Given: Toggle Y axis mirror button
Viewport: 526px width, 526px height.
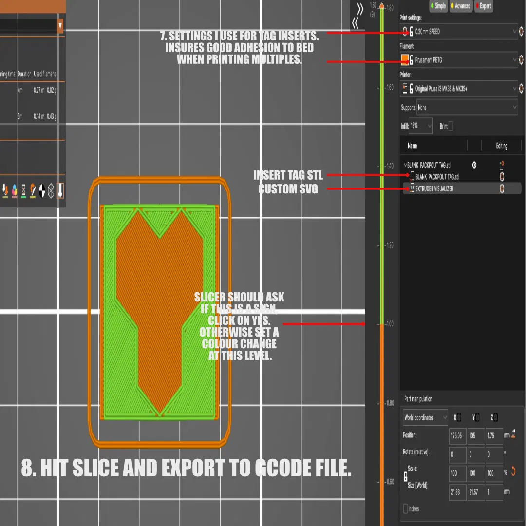Looking at the screenshot, I should pyautogui.click(x=477, y=417).
